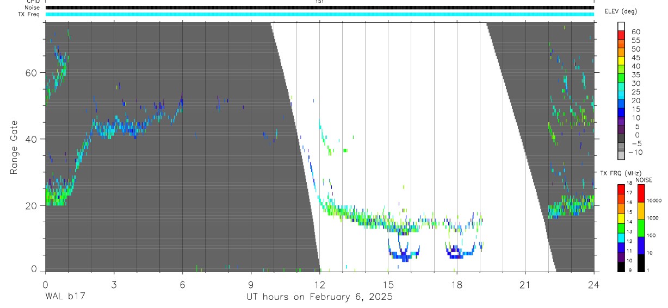Click the 'ELEV (deg)' legend title
The width and height of the screenshot is (668, 308).
[621, 11]
